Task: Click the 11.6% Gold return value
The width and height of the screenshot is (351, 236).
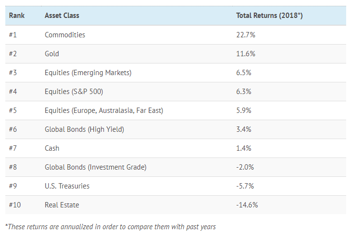Action: 245,54
